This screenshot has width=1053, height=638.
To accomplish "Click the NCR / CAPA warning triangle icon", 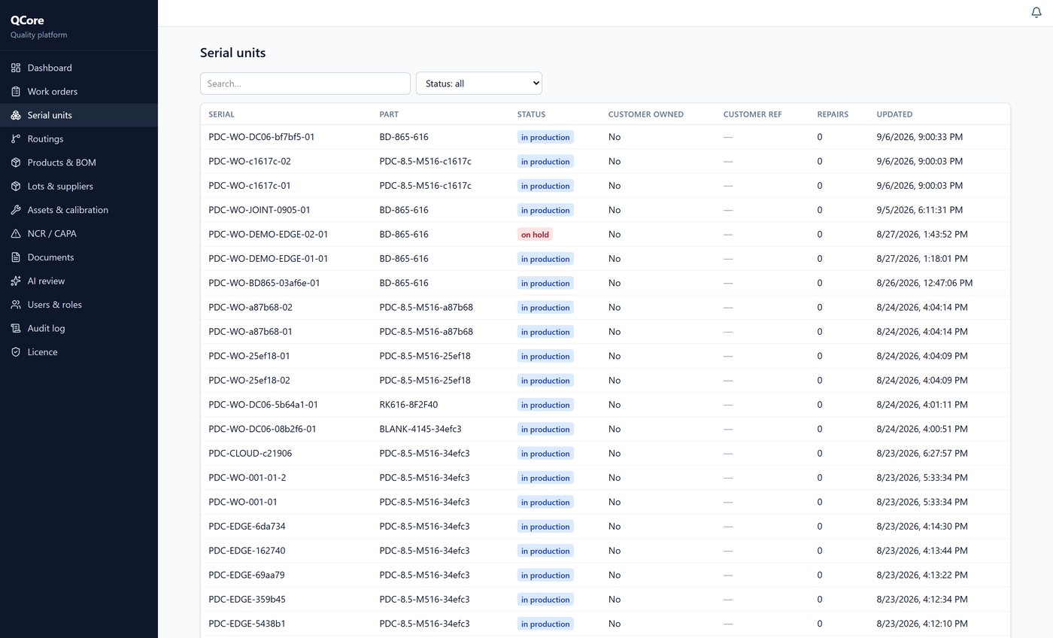I will 16,234.
